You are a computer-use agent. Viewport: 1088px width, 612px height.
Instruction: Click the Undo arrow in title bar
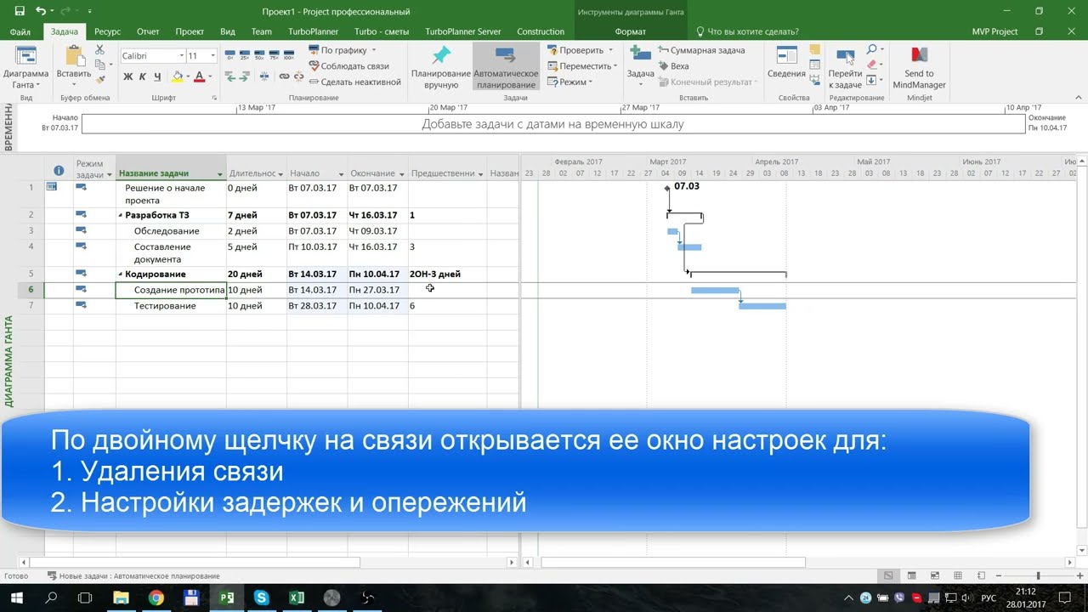pos(41,11)
